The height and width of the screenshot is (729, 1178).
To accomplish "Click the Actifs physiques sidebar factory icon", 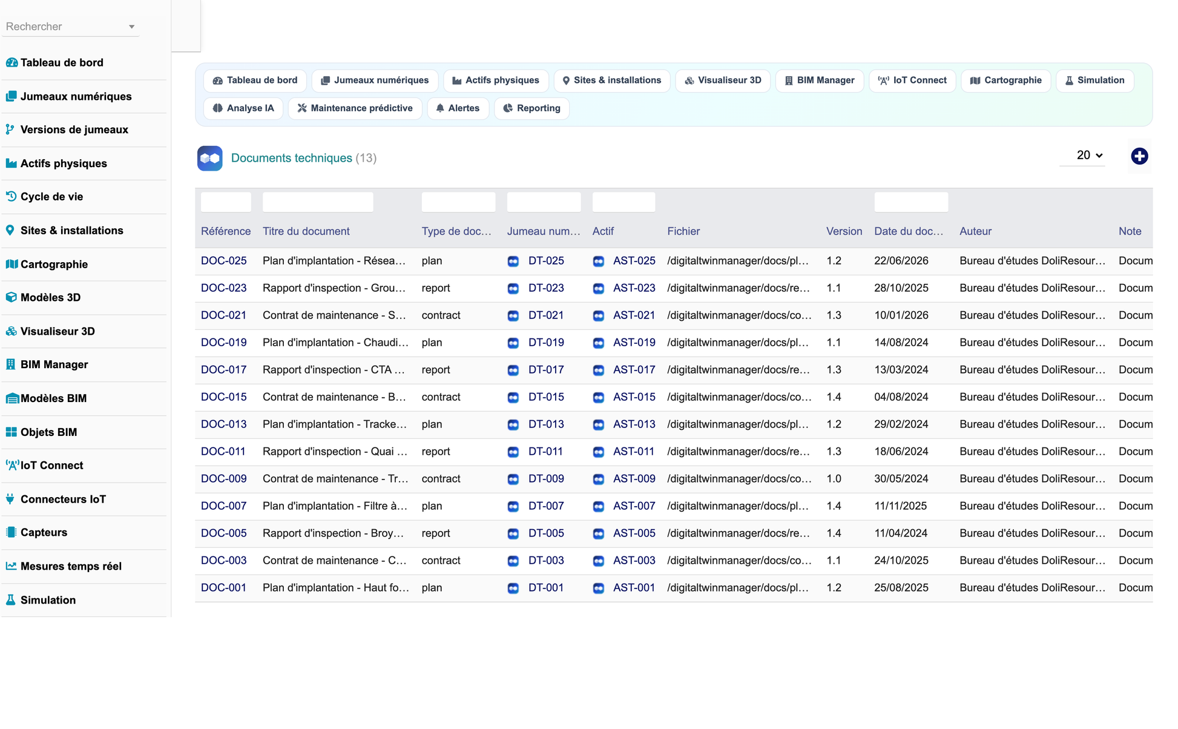I will tap(12, 163).
